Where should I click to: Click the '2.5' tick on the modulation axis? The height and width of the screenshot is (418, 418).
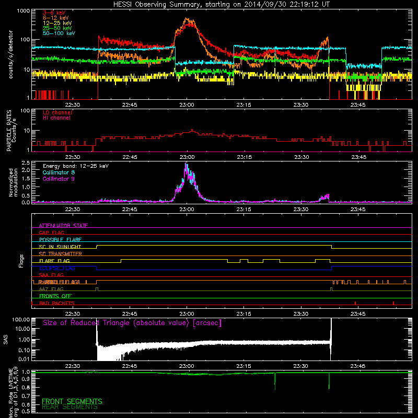26,163
